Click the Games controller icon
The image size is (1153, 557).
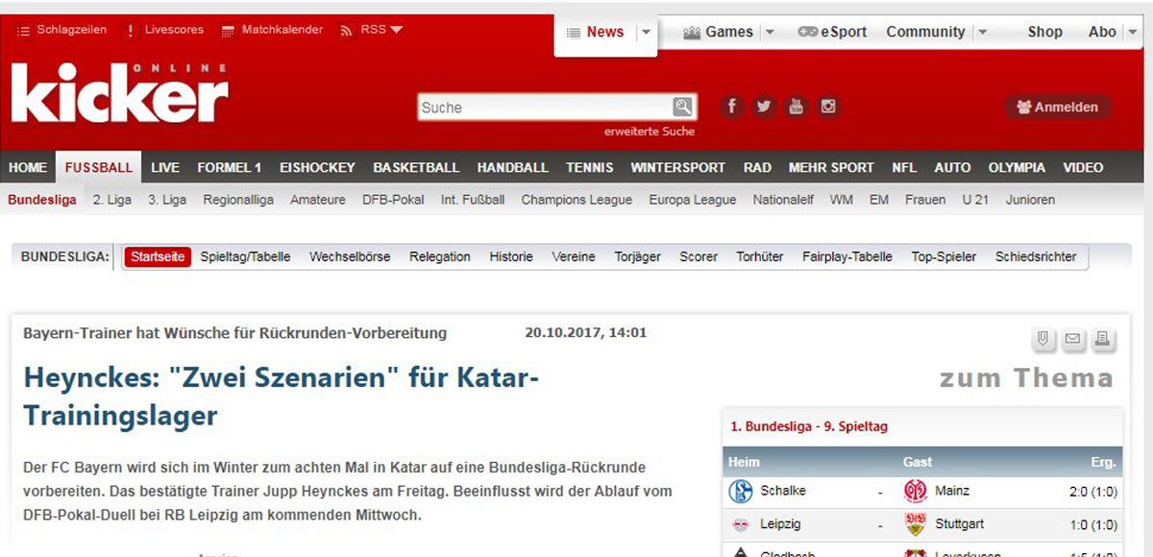point(692,32)
